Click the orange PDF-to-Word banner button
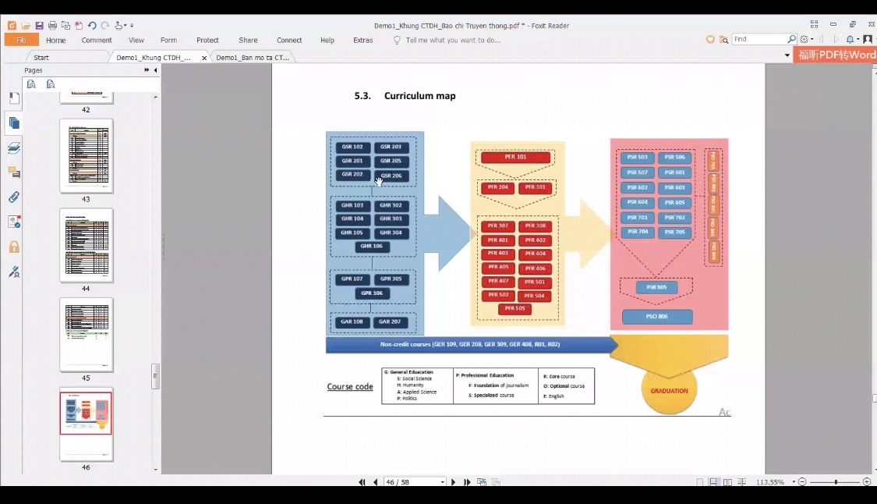The width and height of the screenshot is (877, 504). pos(835,55)
